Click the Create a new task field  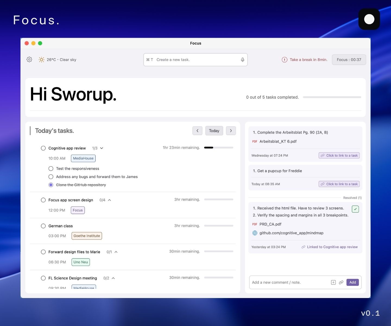pyautogui.click(x=190, y=59)
